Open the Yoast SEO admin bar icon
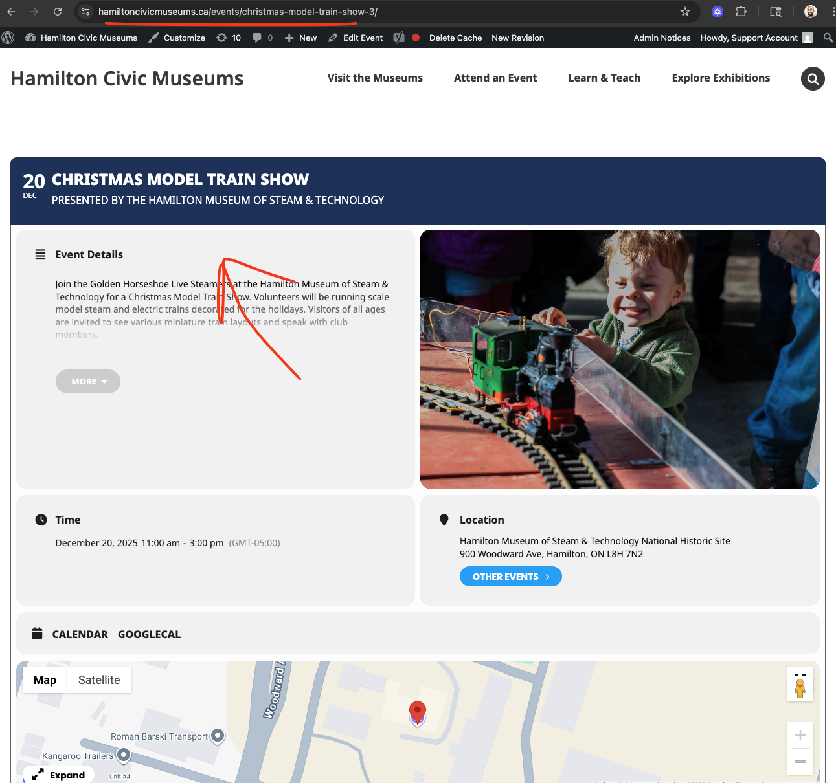The image size is (836, 783). tap(399, 38)
